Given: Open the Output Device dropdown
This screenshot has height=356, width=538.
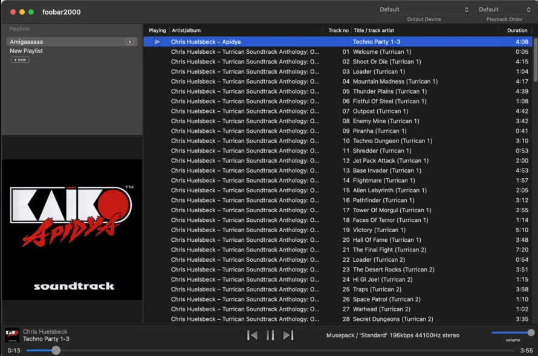Looking at the screenshot, I should tap(423, 10).
